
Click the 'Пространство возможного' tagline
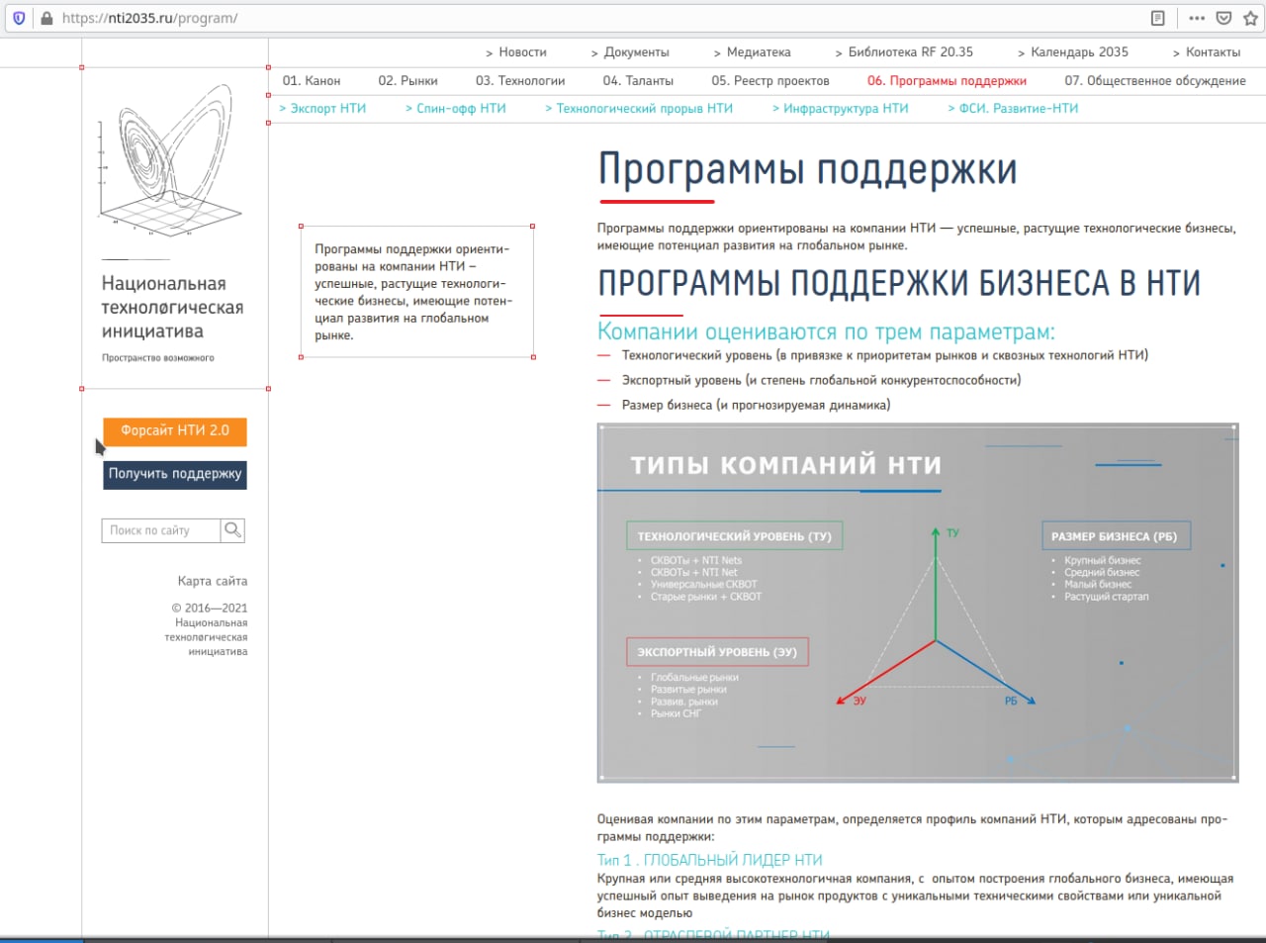pyautogui.click(x=157, y=358)
